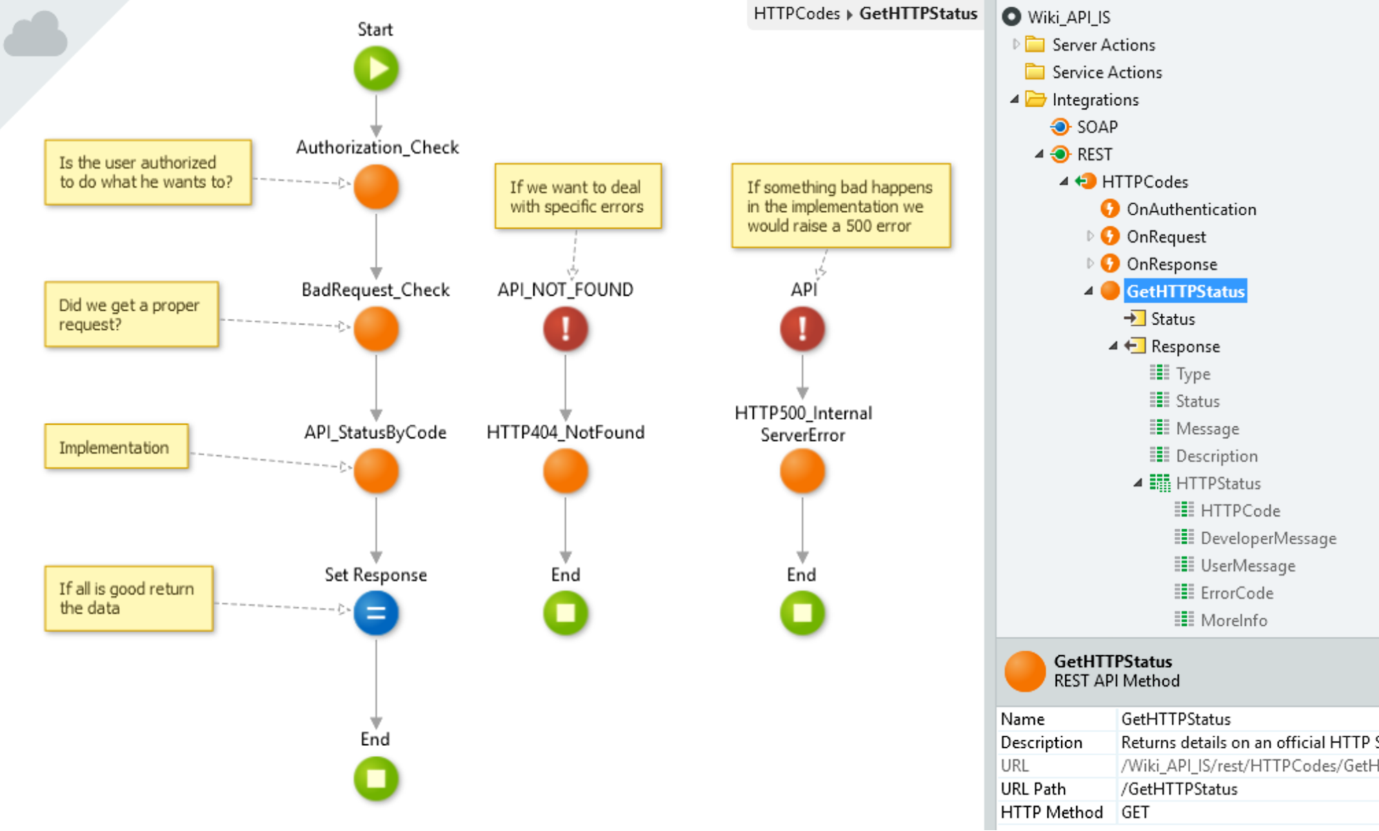This screenshot has height=831, width=1379.
Task: Select the HTTP404_NotFound action node
Action: point(566,472)
